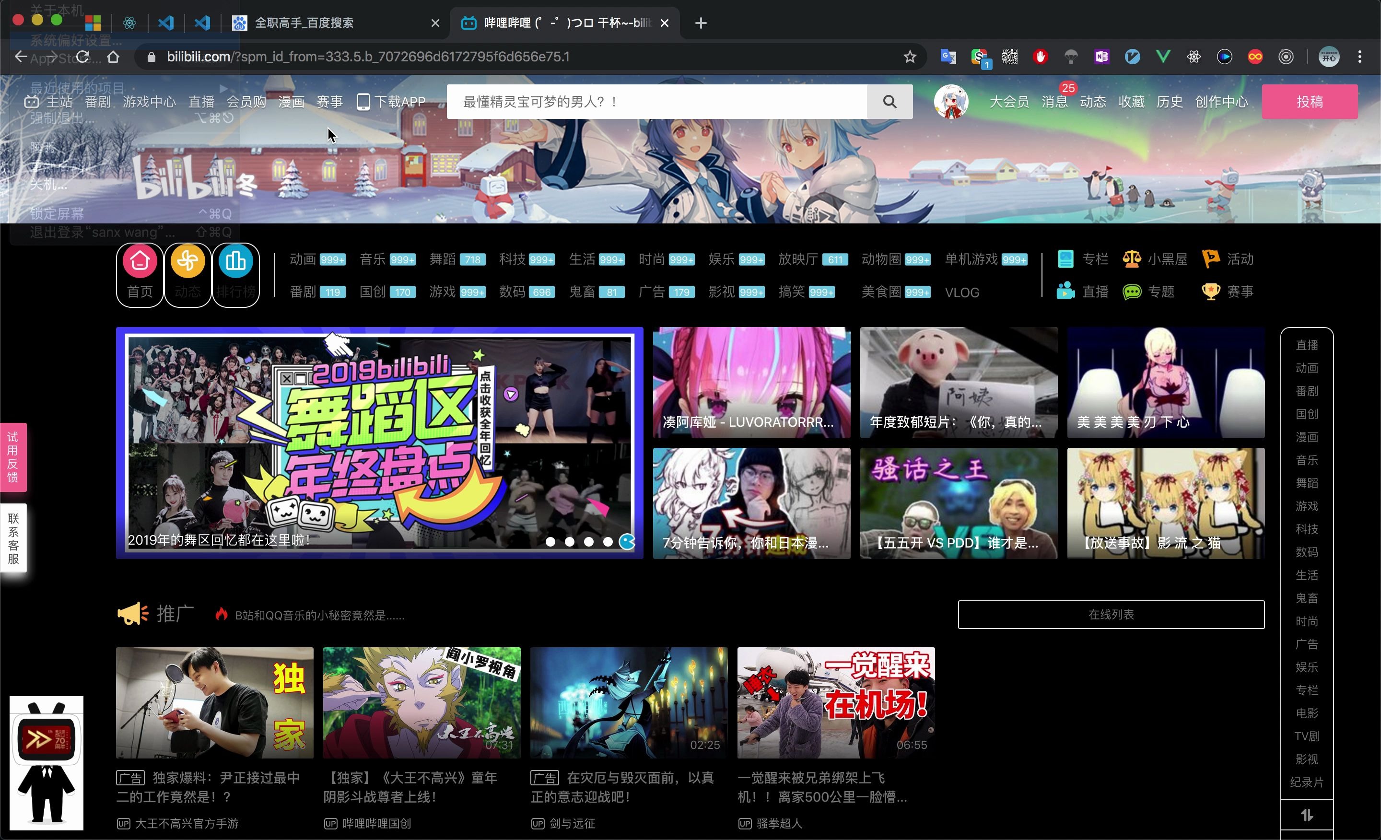Screen dimensions: 1381x840
Task: Open a new browser tab
Action: pos(701,23)
